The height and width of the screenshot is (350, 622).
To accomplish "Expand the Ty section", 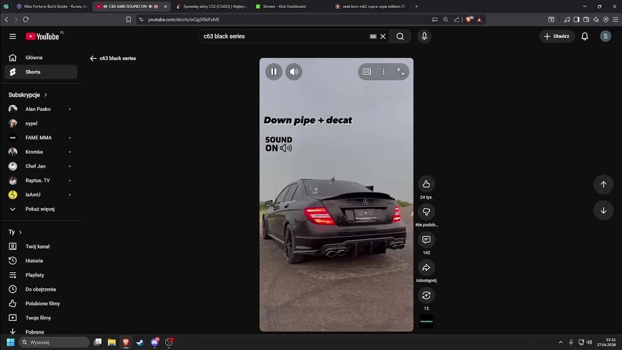I will tap(15, 232).
